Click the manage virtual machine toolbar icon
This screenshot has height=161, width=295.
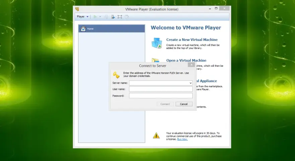pos(113,17)
